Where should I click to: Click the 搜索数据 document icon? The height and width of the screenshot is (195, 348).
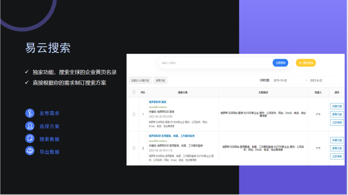coord(30,139)
